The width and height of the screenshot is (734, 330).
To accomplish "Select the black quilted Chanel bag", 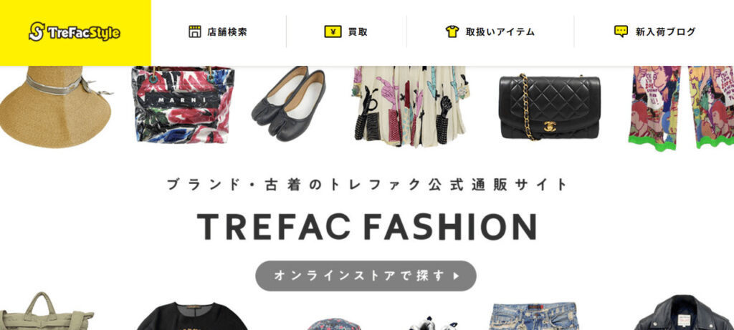I will pyautogui.click(x=549, y=107).
